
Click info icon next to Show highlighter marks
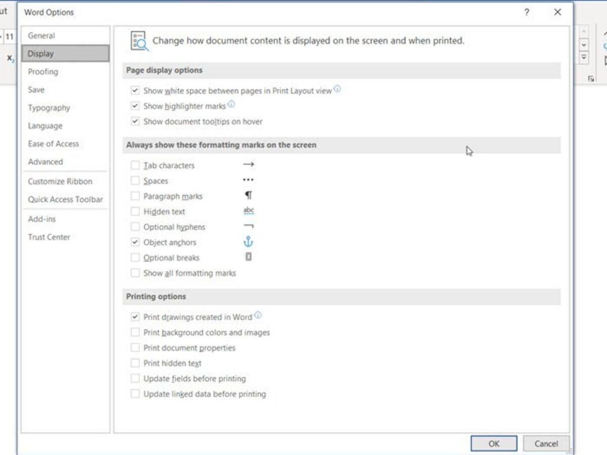pyautogui.click(x=231, y=105)
